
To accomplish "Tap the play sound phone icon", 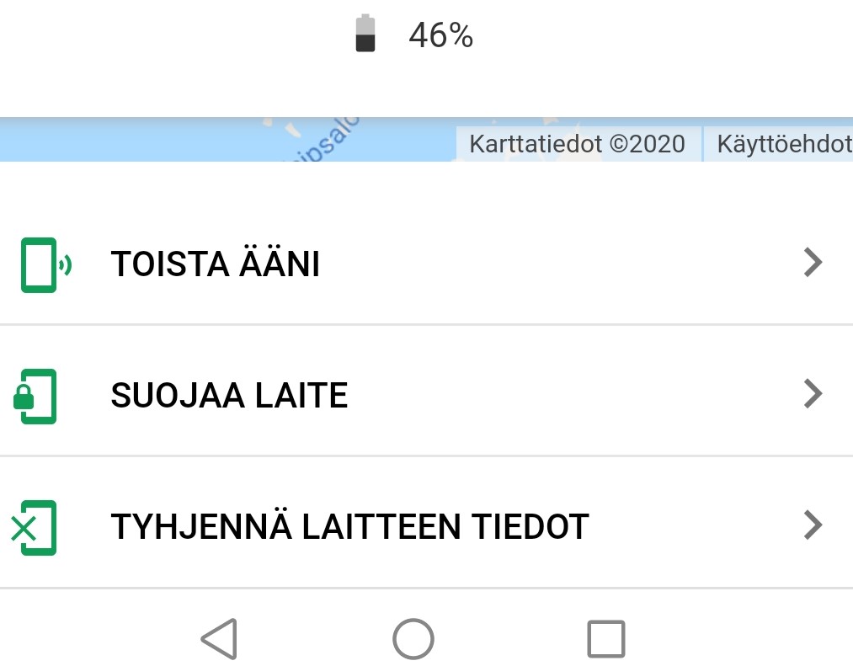I will (42, 265).
